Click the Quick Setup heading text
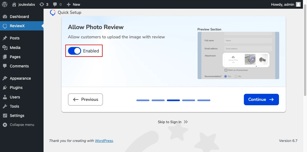Image resolution: width=307 pixels, height=152 pixels. [x=69, y=12]
